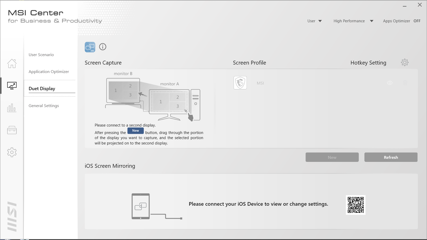
Task: Open the sidebar gear Settings icon
Action: [12, 152]
